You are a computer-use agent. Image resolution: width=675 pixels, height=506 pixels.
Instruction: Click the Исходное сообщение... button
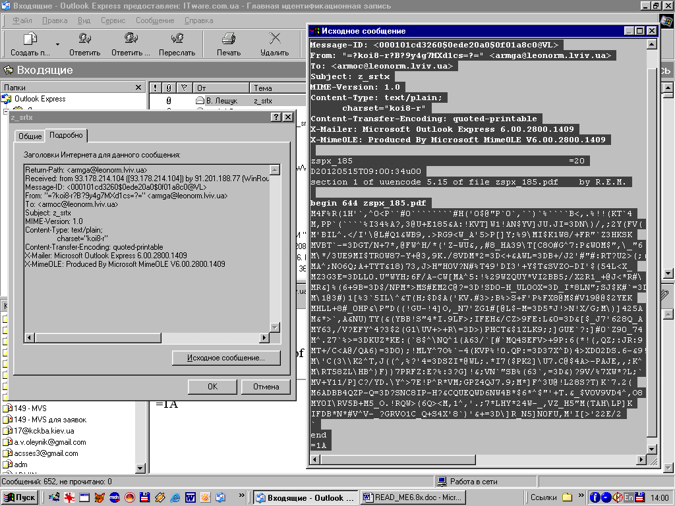pos(226,358)
